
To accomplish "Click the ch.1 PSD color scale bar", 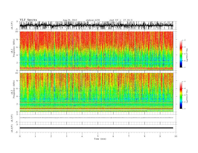I will 181,54.
